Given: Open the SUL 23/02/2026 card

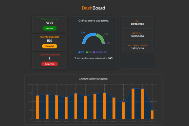Looking at the screenshot, I should click(x=138, y=23).
